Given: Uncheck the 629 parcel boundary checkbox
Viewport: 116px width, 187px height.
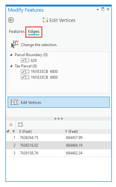Looking at the screenshot, I should click(x=23, y=60).
